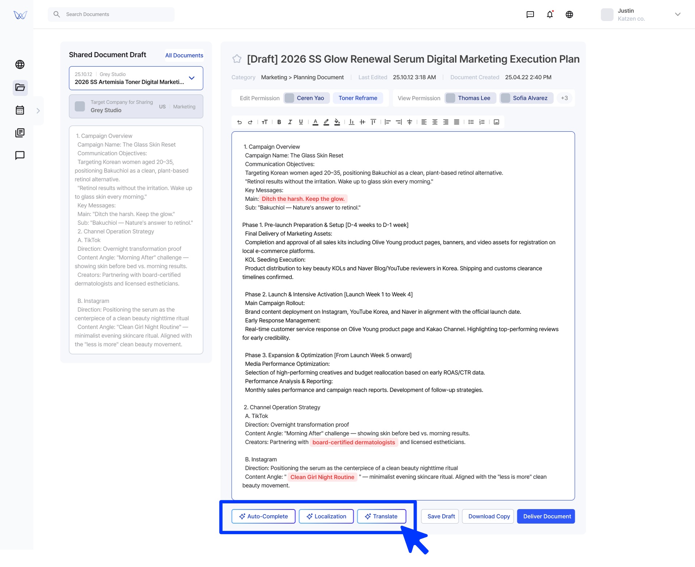Toggle underline formatting

click(301, 122)
